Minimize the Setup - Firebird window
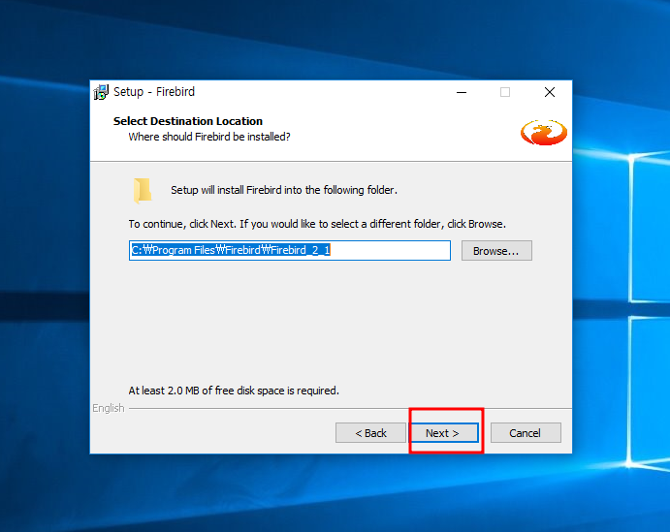 pyautogui.click(x=462, y=92)
